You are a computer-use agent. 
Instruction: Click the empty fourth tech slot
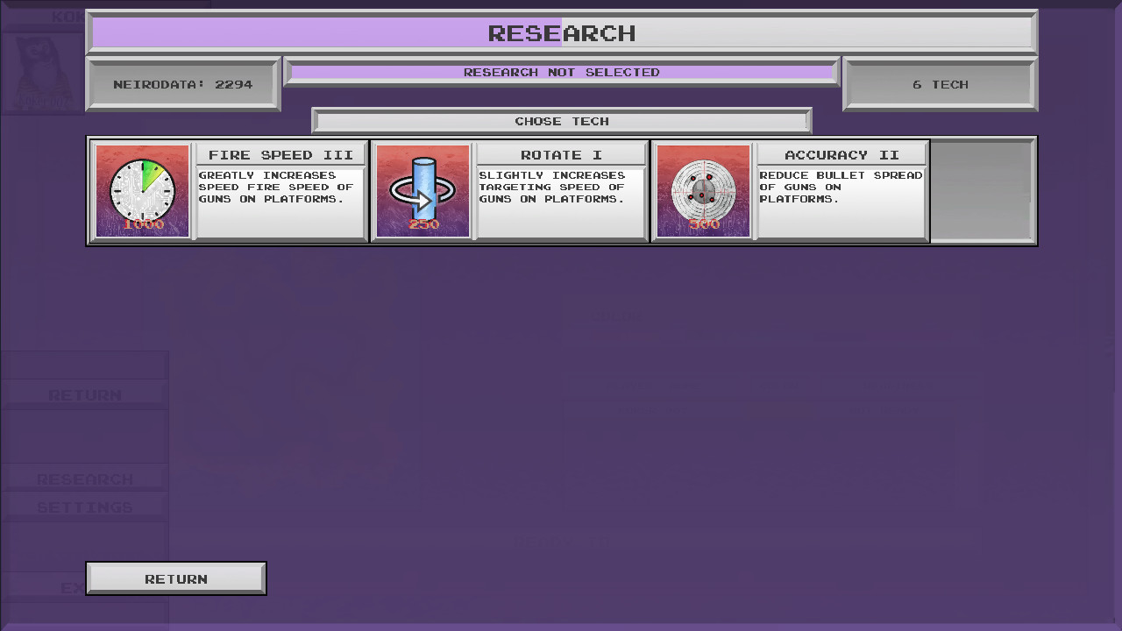(982, 190)
